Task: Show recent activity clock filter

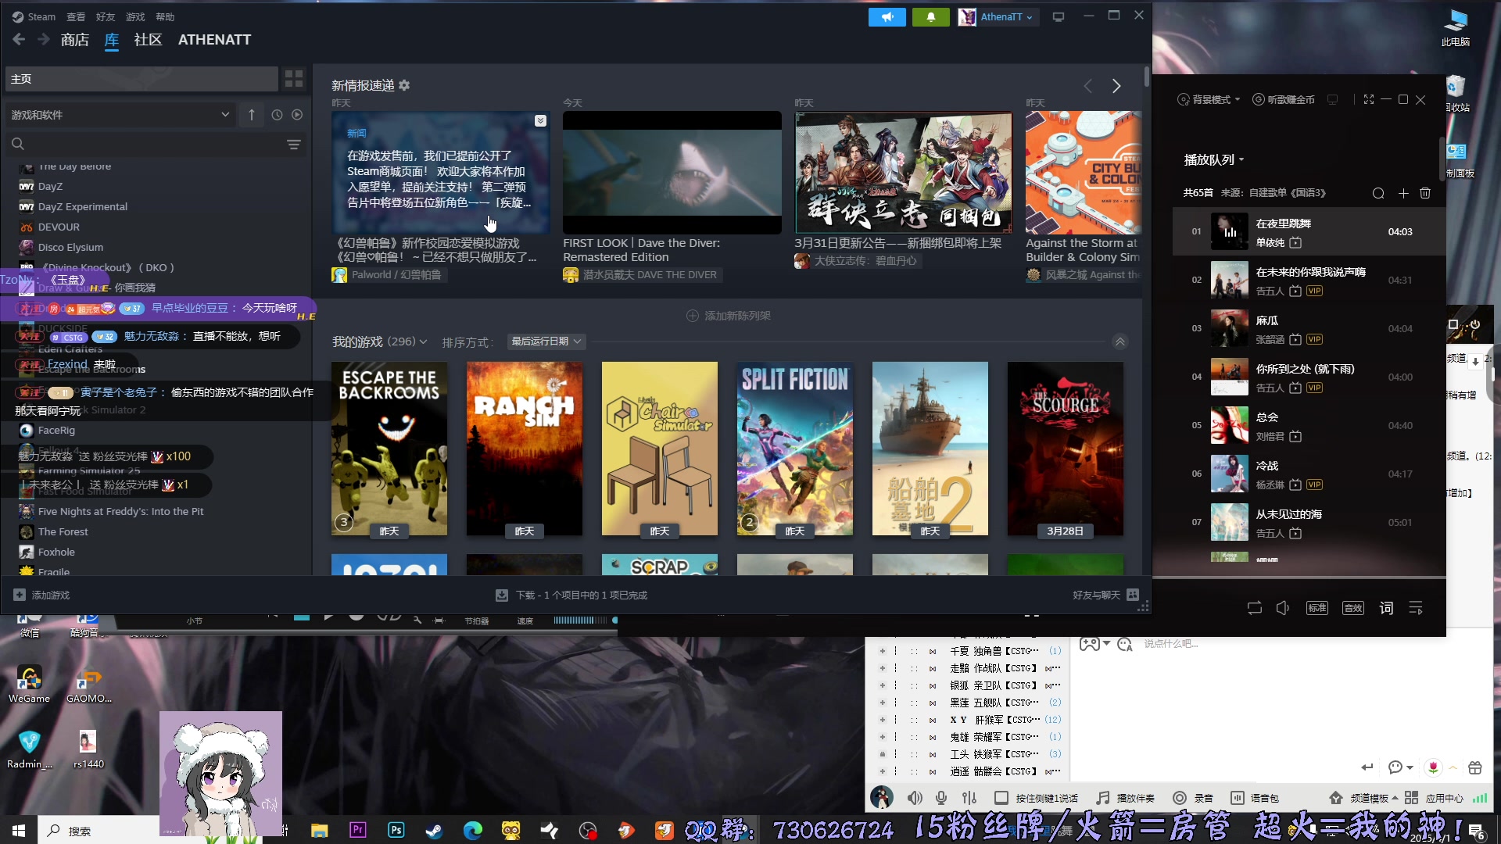Action: click(x=277, y=115)
